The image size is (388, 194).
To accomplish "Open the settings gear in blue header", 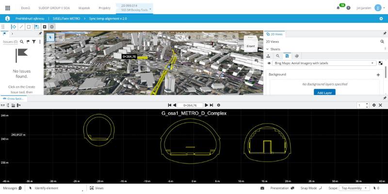I will [381, 18].
